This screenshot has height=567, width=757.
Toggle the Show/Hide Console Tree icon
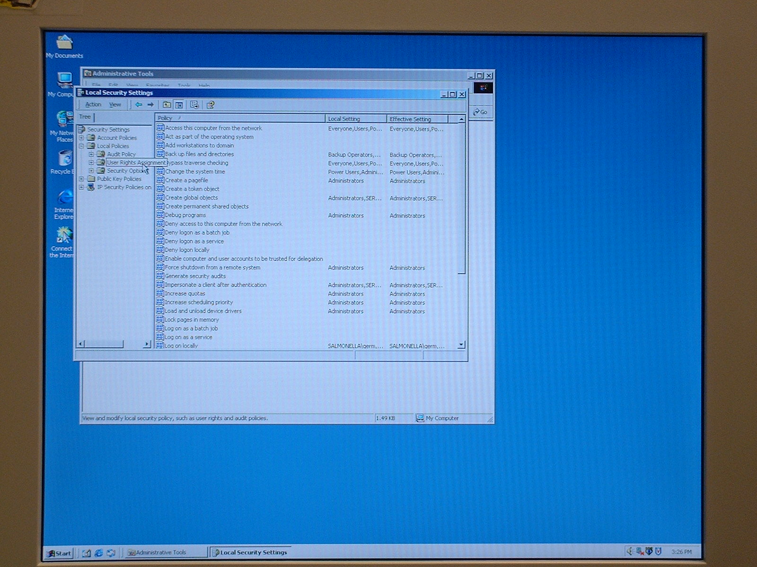pos(179,105)
